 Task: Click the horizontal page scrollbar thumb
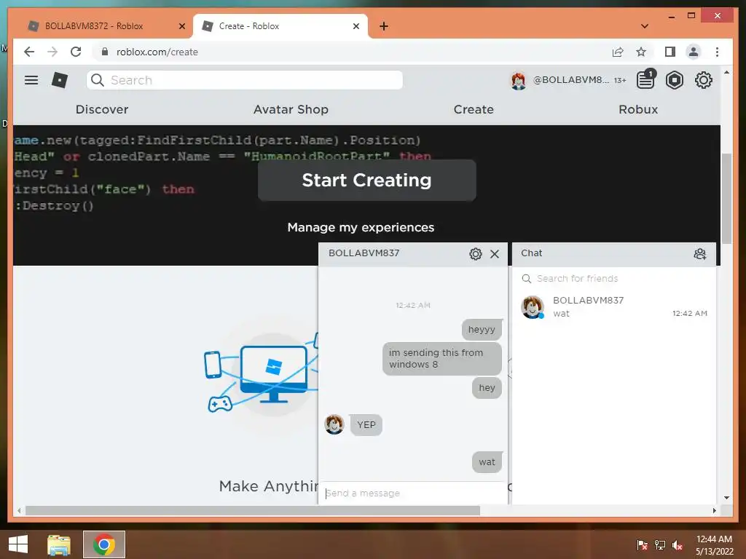click(x=253, y=510)
